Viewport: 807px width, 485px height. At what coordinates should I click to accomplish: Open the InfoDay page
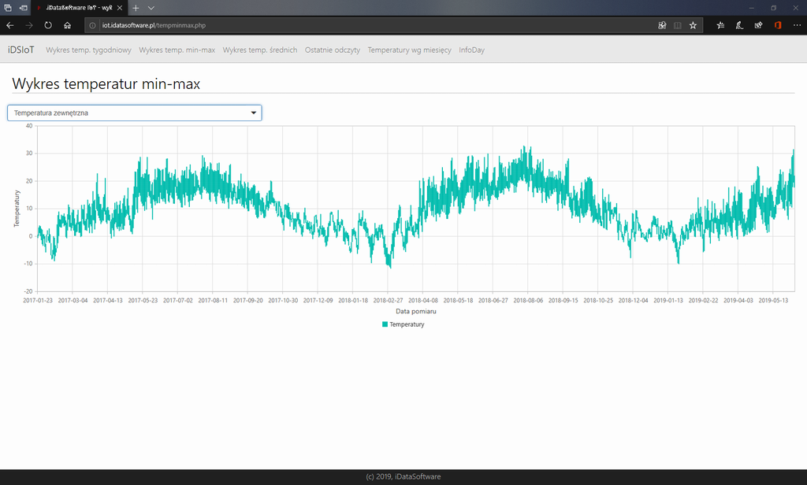(x=471, y=50)
